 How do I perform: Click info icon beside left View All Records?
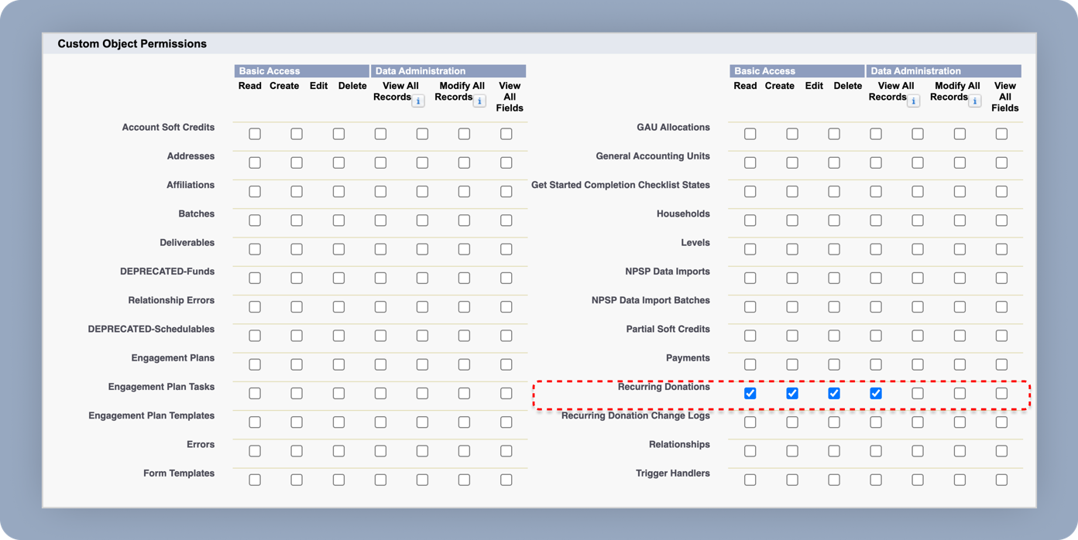pyautogui.click(x=418, y=101)
